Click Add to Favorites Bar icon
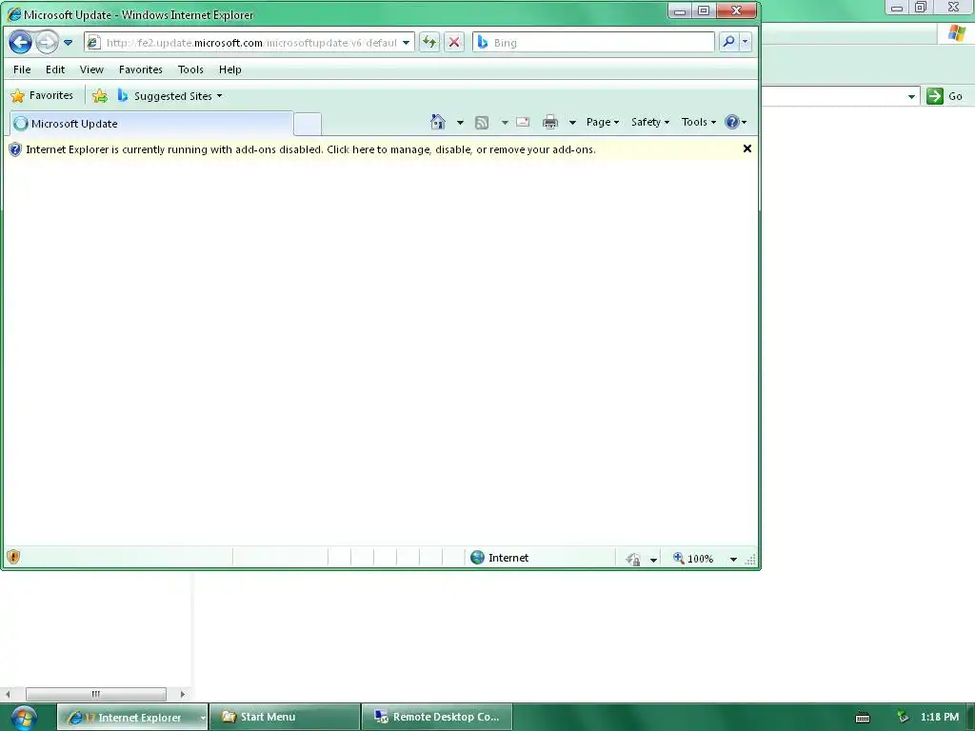Image resolution: width=975 pixels, height=731 pixels. click(99, 96)
